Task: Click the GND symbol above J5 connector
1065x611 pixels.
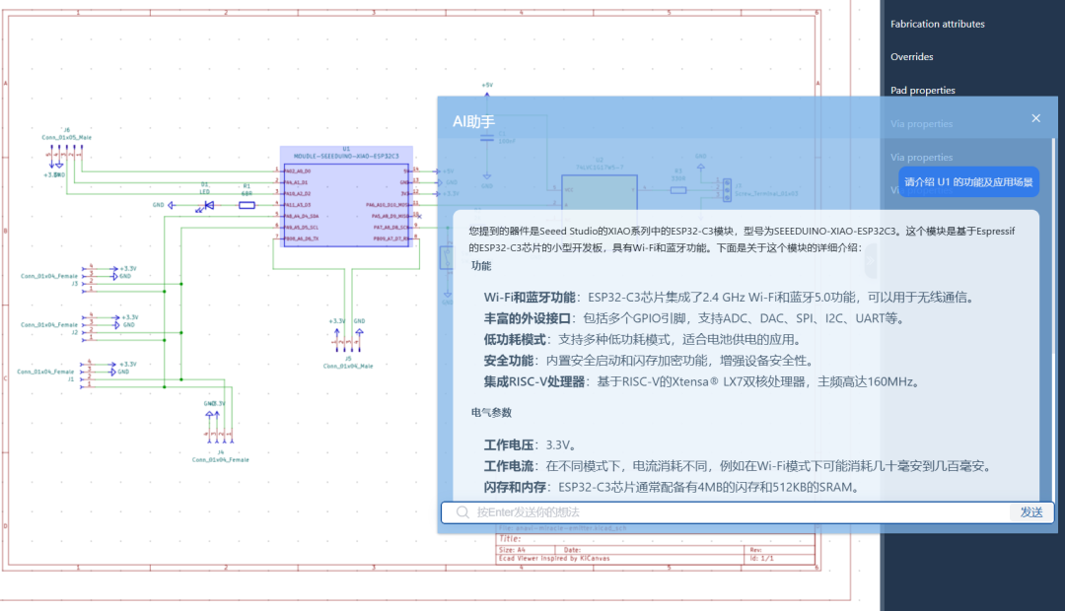Action: click(359, 326)
